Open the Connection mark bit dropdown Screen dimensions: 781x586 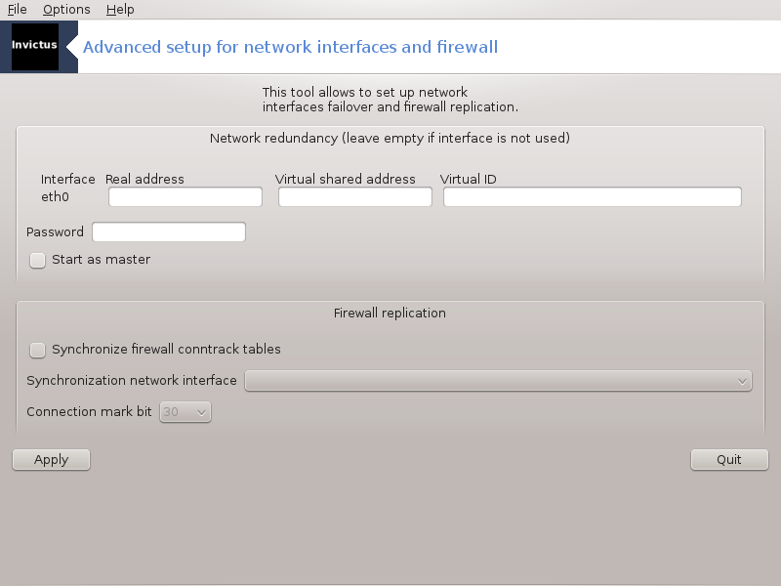pos(186,412)
